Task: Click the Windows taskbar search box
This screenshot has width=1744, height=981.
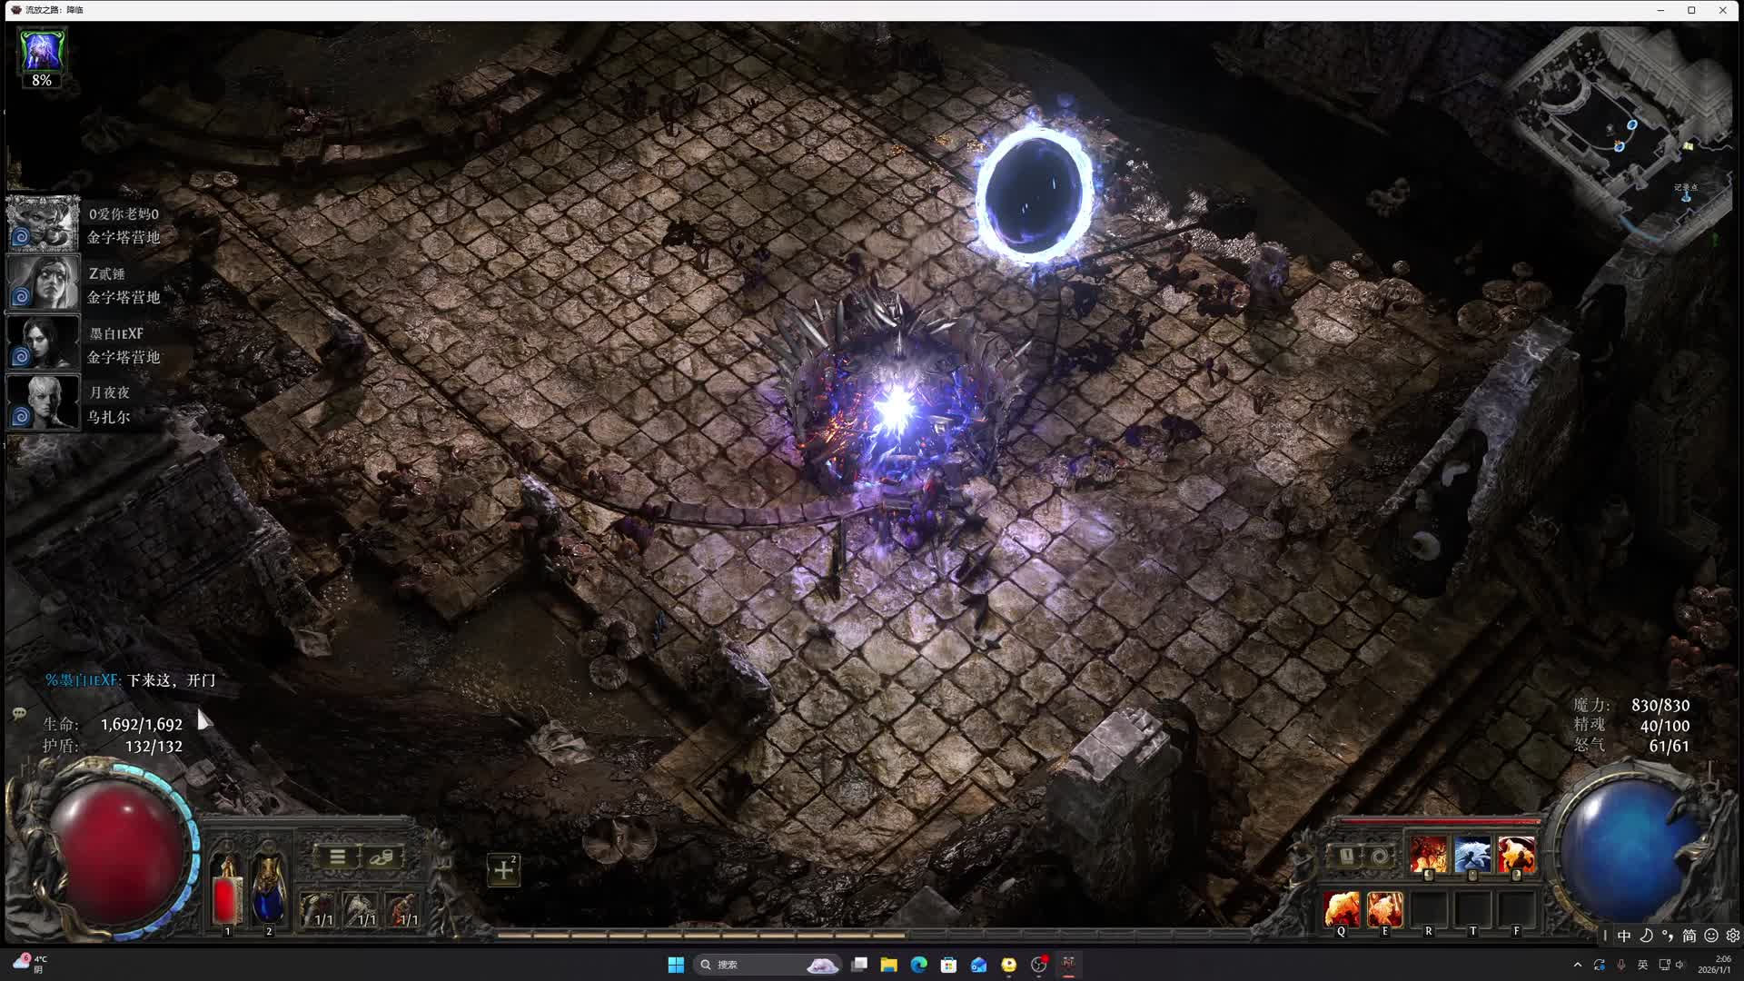Action: 745,965
